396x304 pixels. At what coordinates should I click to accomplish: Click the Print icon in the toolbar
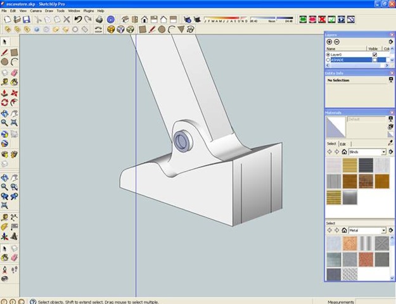point(98,20)
